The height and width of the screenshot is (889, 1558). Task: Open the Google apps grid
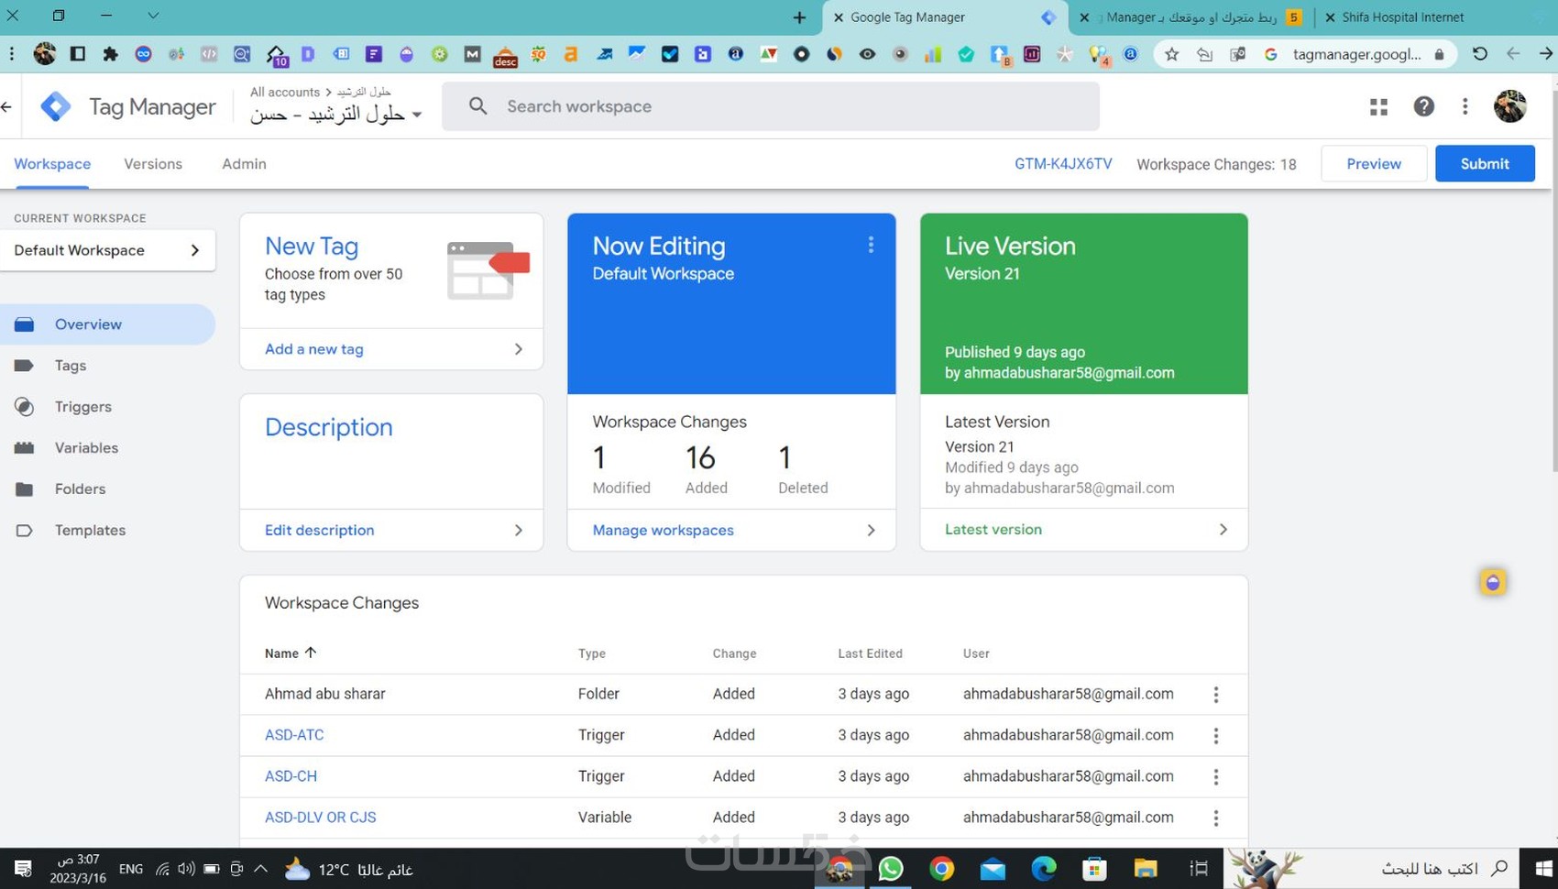click(x=1378, y=107)
